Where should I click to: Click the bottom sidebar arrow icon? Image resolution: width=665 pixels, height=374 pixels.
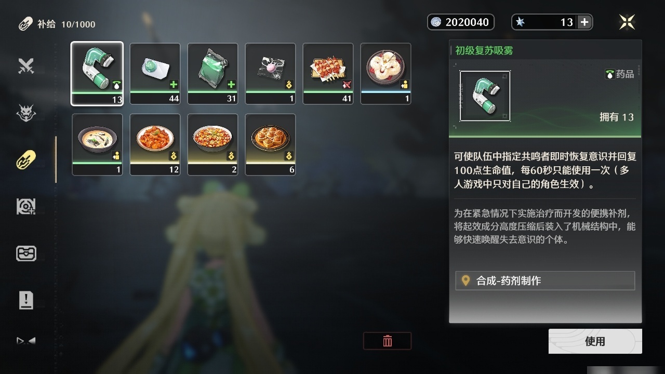[x=26, y=341]
